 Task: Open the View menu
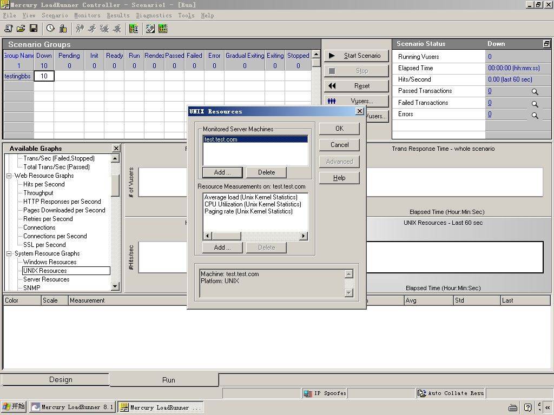[29, 16]
